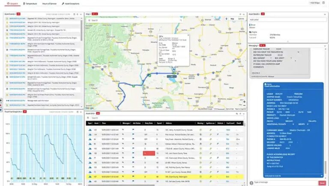Click the hamburger menu in map search
329x186 pixels.
[x=88, y=20]
